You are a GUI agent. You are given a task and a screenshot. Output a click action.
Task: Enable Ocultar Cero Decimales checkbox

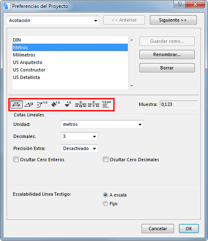pos(105,160)
